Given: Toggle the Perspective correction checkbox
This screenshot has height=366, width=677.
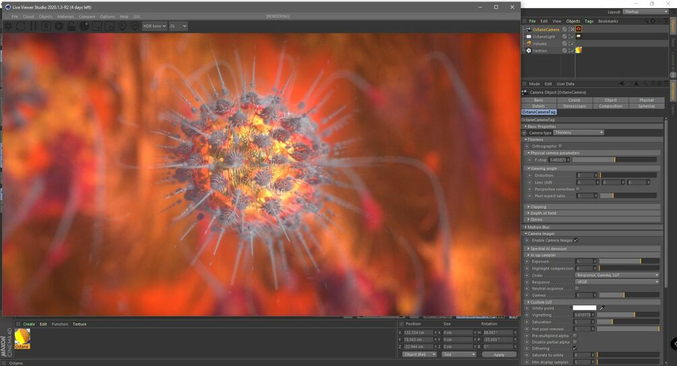Looking at the screenshot, I should [x=578, y=189].
